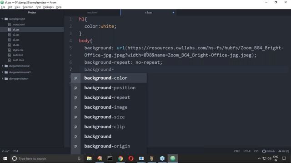
Task: Choose background-clip suggestion
Action: pos(109,127)
